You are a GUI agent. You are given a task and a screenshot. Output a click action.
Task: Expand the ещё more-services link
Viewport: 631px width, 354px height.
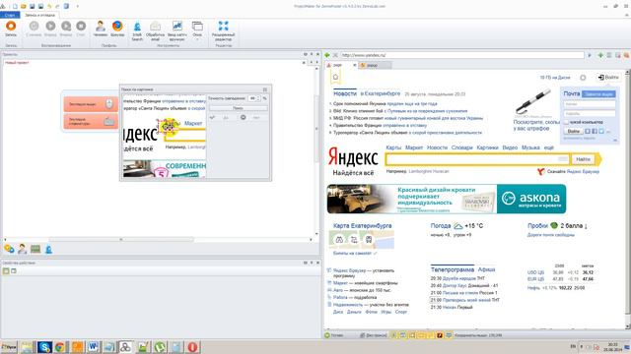(549, 147)
